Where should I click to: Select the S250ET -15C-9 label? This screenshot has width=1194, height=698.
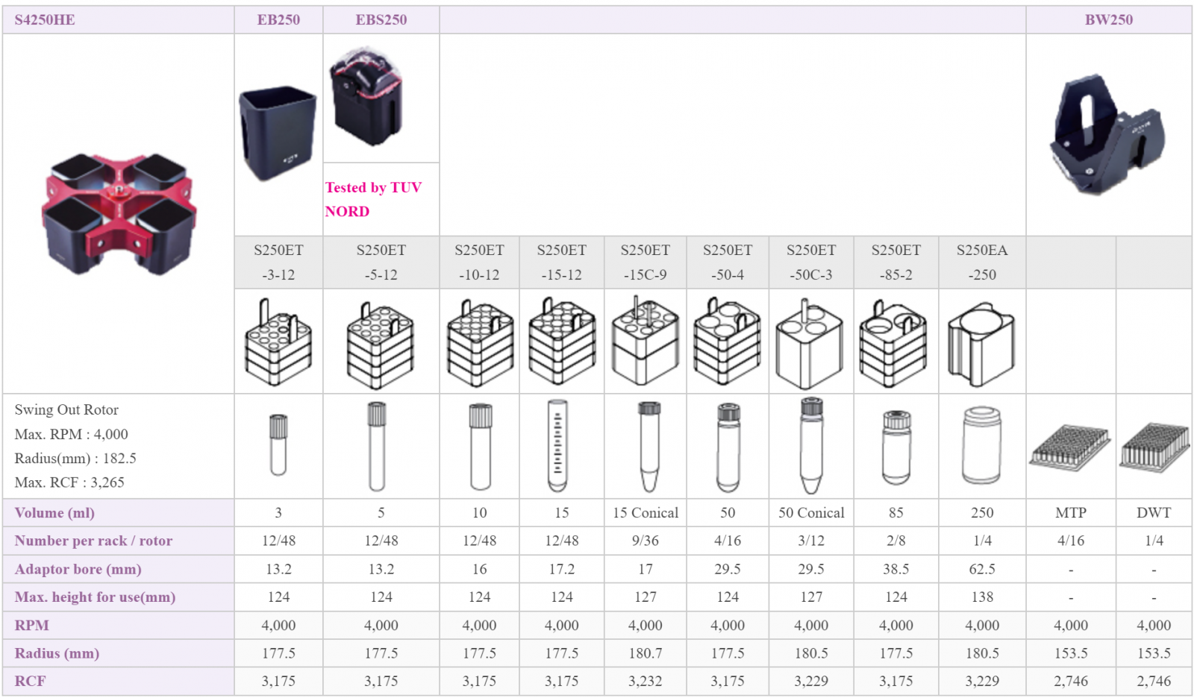click(x=646, y=262)
